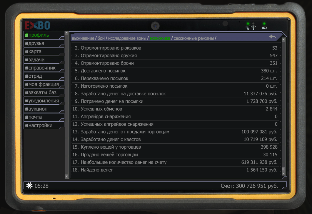Screen dimensions: 312x214
Task: Click the battery status icon
Action: pyautogui.click(x=264, y=28)
